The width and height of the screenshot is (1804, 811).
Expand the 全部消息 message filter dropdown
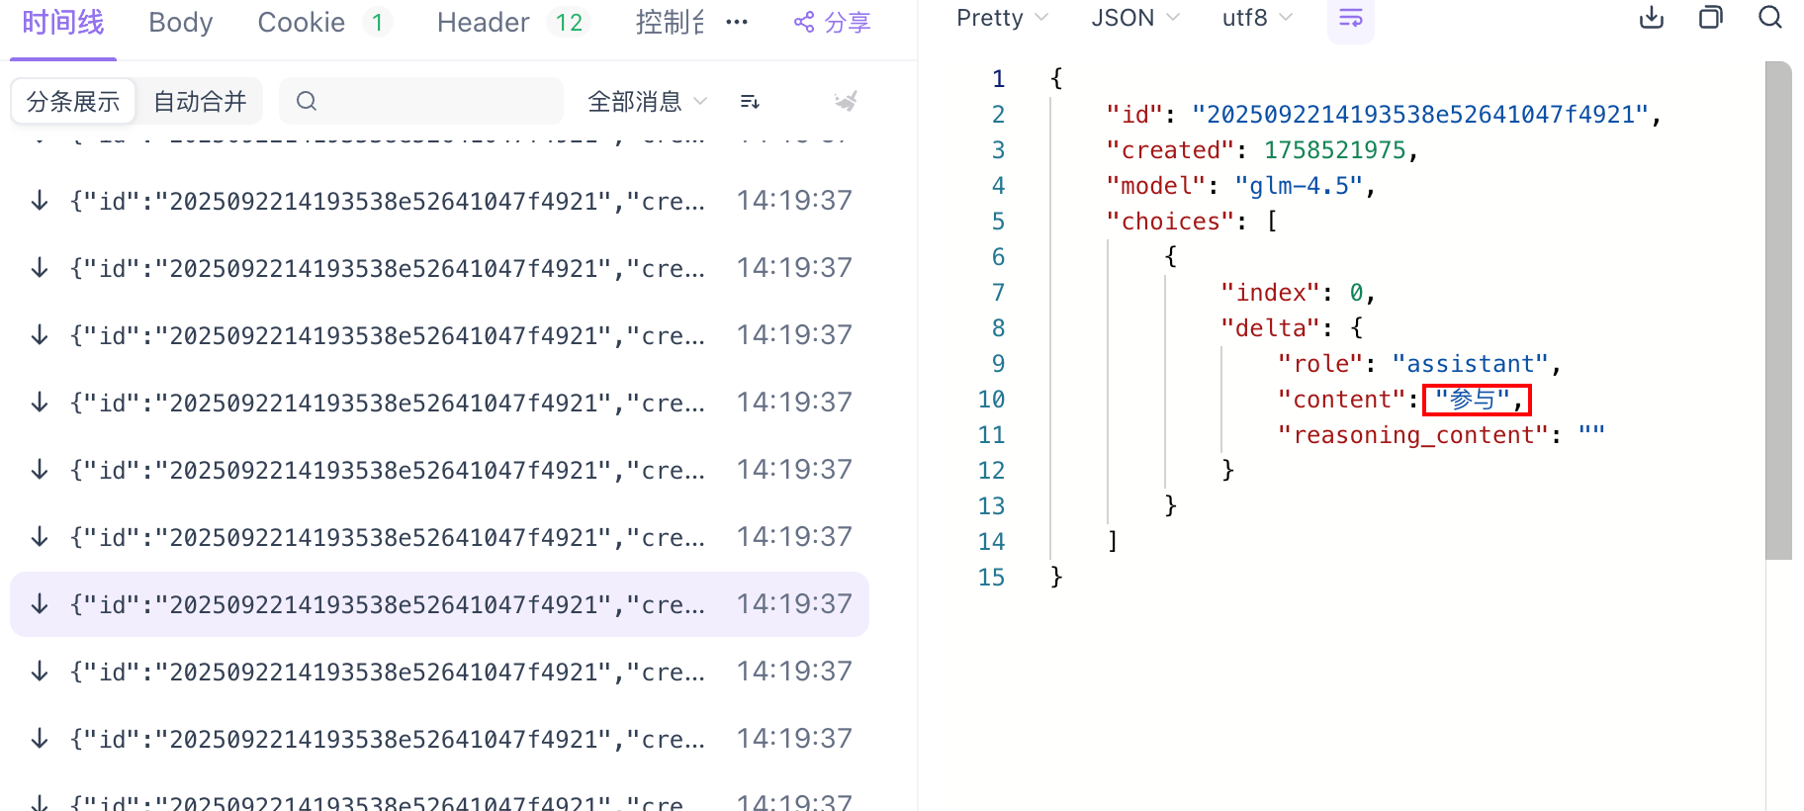647,101
